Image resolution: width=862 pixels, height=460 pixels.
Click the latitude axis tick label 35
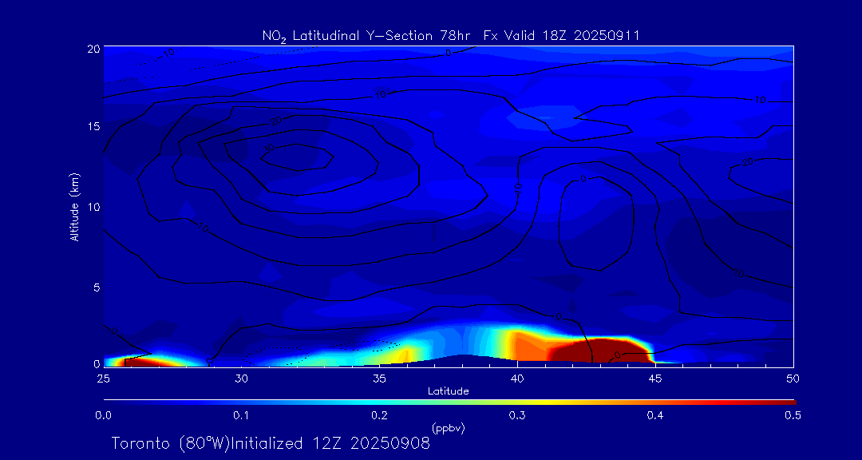379,377
